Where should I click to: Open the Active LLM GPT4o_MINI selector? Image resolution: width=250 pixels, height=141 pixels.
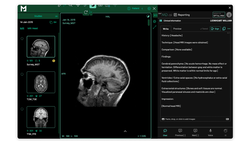pos(219,15)
